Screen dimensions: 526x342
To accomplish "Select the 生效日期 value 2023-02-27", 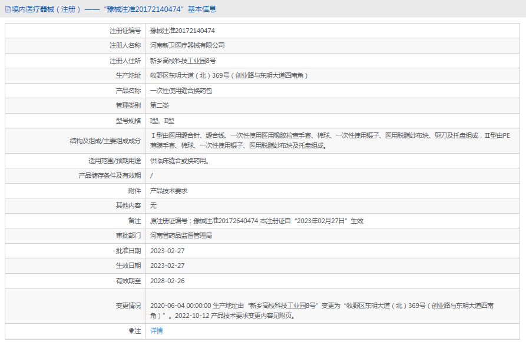I will (x=167, y=265).
